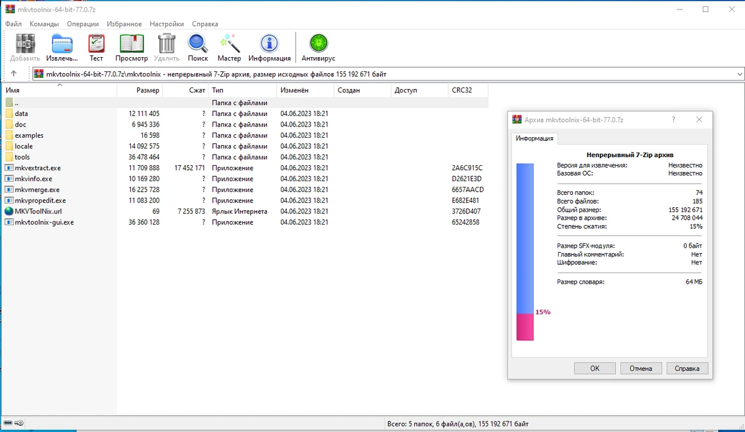745x432 pixels.
Task: Click the Удалить trash icon
Action: (x=166, y=43)
